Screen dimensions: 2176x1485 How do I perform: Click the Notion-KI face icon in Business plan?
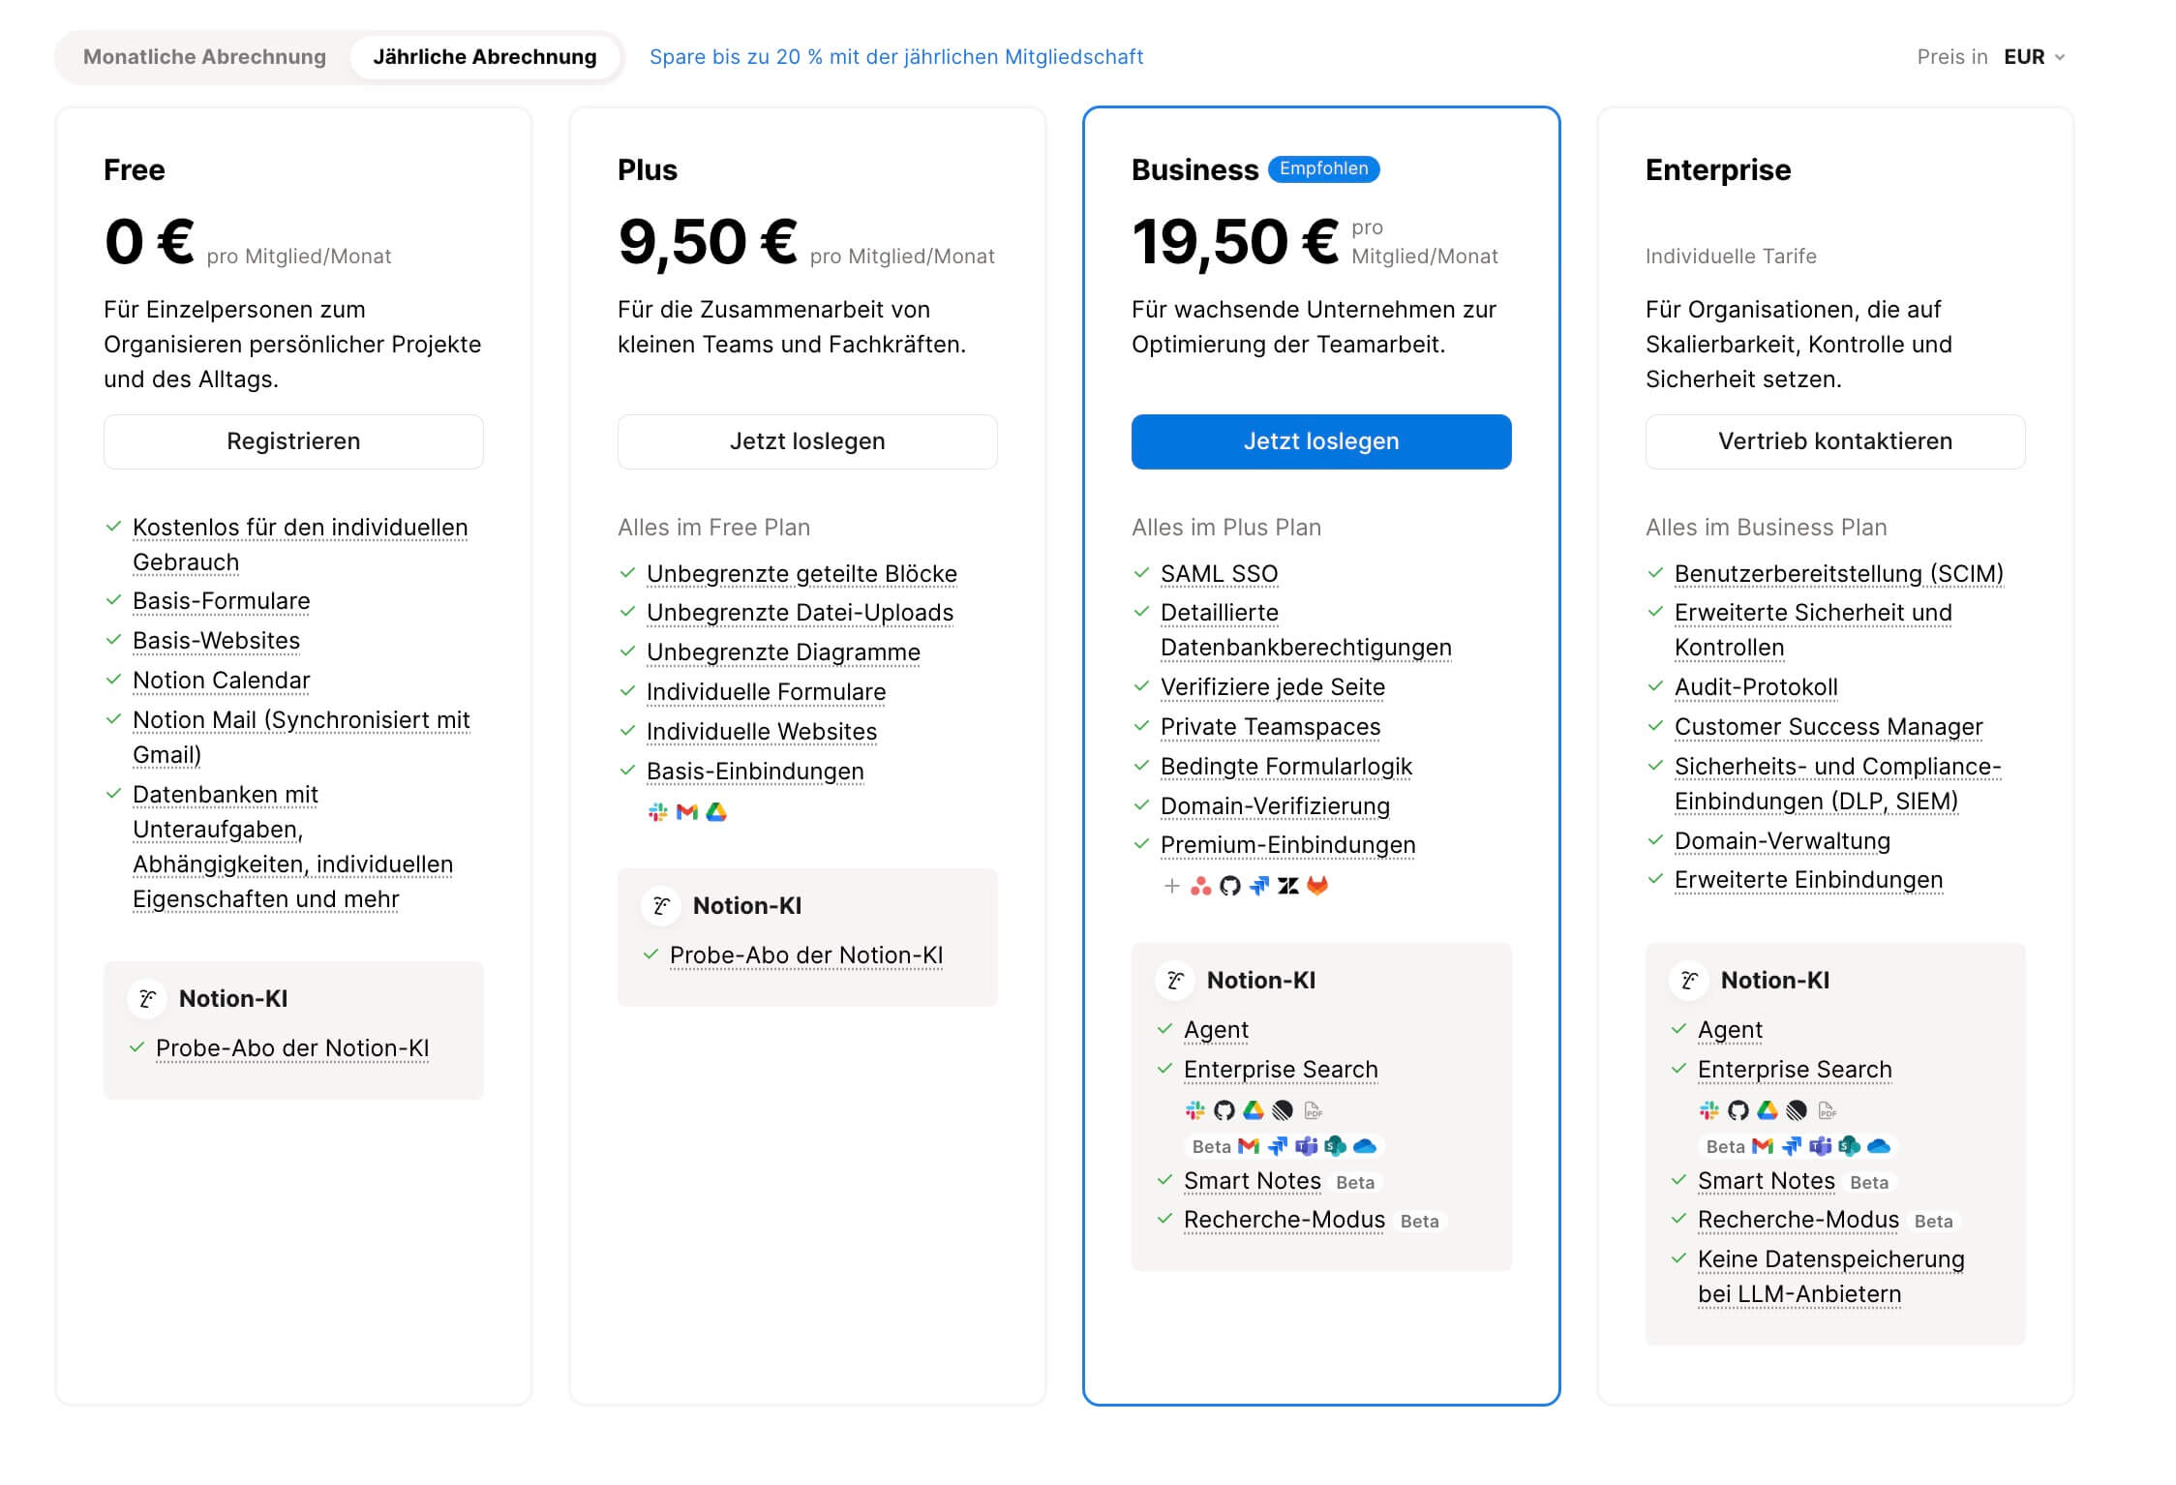tap(1174, 980)
